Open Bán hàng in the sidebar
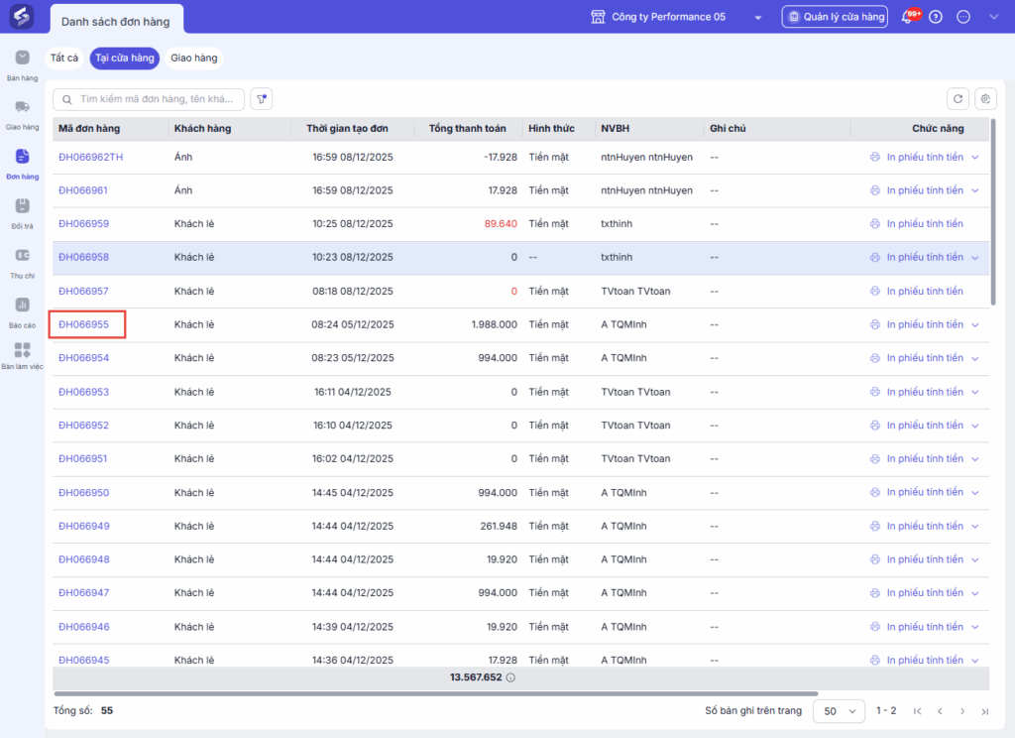The image size is (1015, 738). 22,63
